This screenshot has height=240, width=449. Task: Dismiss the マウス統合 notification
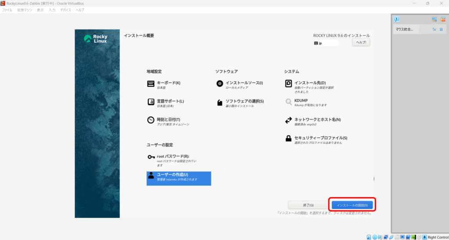coord(441,29)
